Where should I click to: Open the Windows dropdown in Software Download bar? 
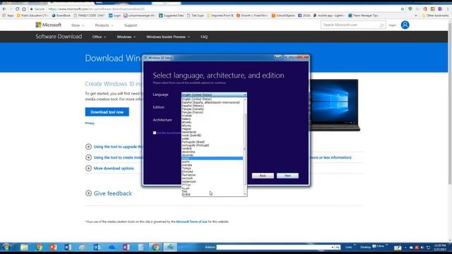tap(126, 37)
